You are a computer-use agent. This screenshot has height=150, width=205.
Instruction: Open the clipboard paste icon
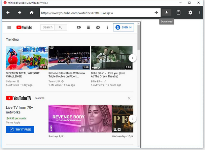pyautogui.click(x=178, y=12)
